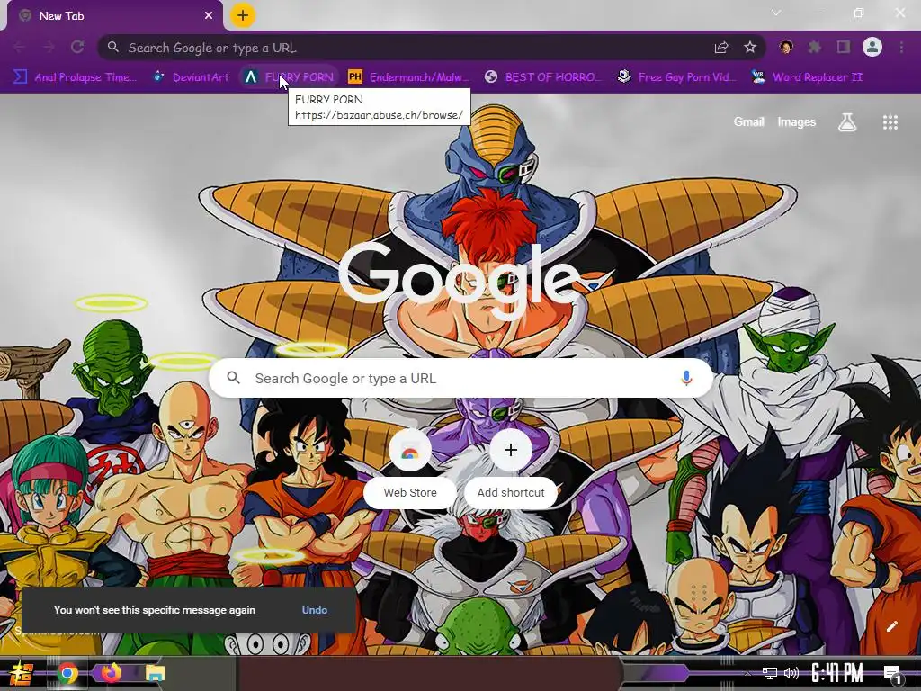Open the tab search chevron in the title bar
This screenshot has height=691, width=921.
[x=776, y=13]
